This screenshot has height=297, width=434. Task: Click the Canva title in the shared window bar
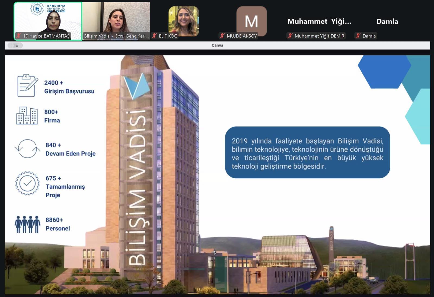click(217, 45)
